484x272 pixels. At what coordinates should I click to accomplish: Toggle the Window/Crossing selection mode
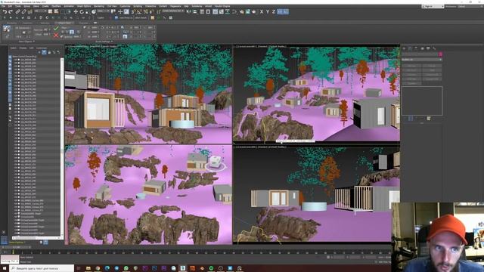pos(69,12)
